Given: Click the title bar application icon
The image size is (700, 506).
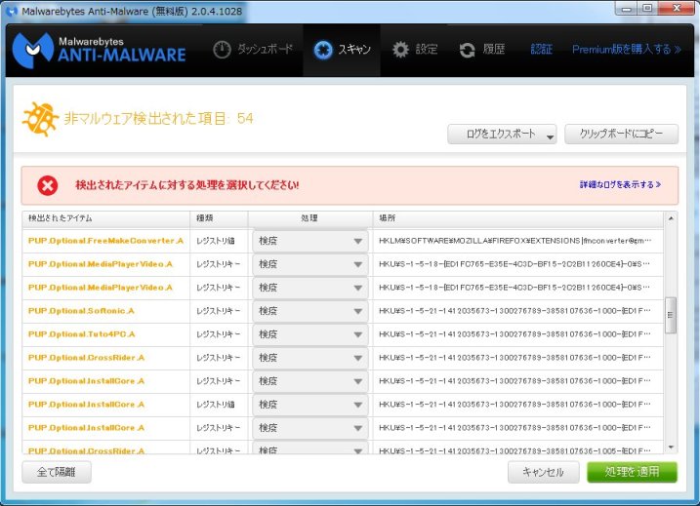Looking at the screenshot, I should (x=11, y=9).
